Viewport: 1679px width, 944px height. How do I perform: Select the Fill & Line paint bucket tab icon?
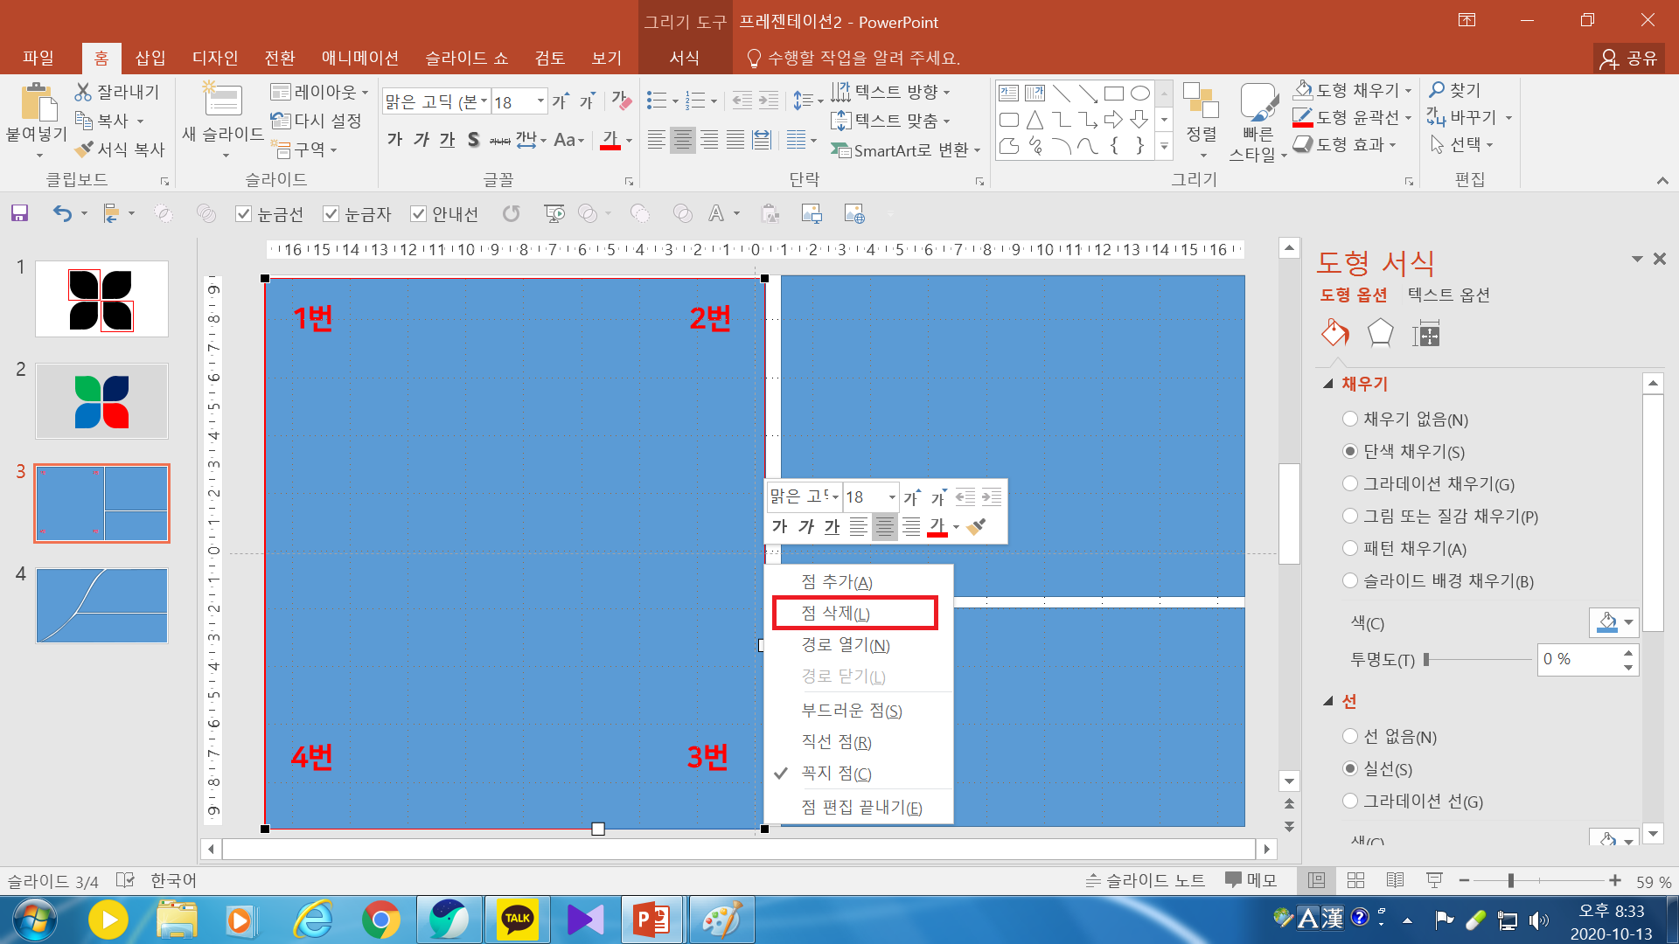(1334, 333)
